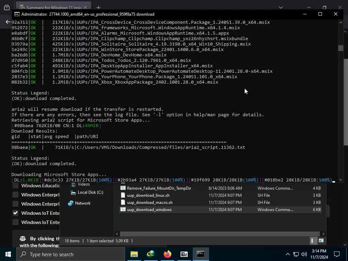Open the notification center icon
Screen dimensions: 348x261
pyautogui.click(x=337, y=254)
